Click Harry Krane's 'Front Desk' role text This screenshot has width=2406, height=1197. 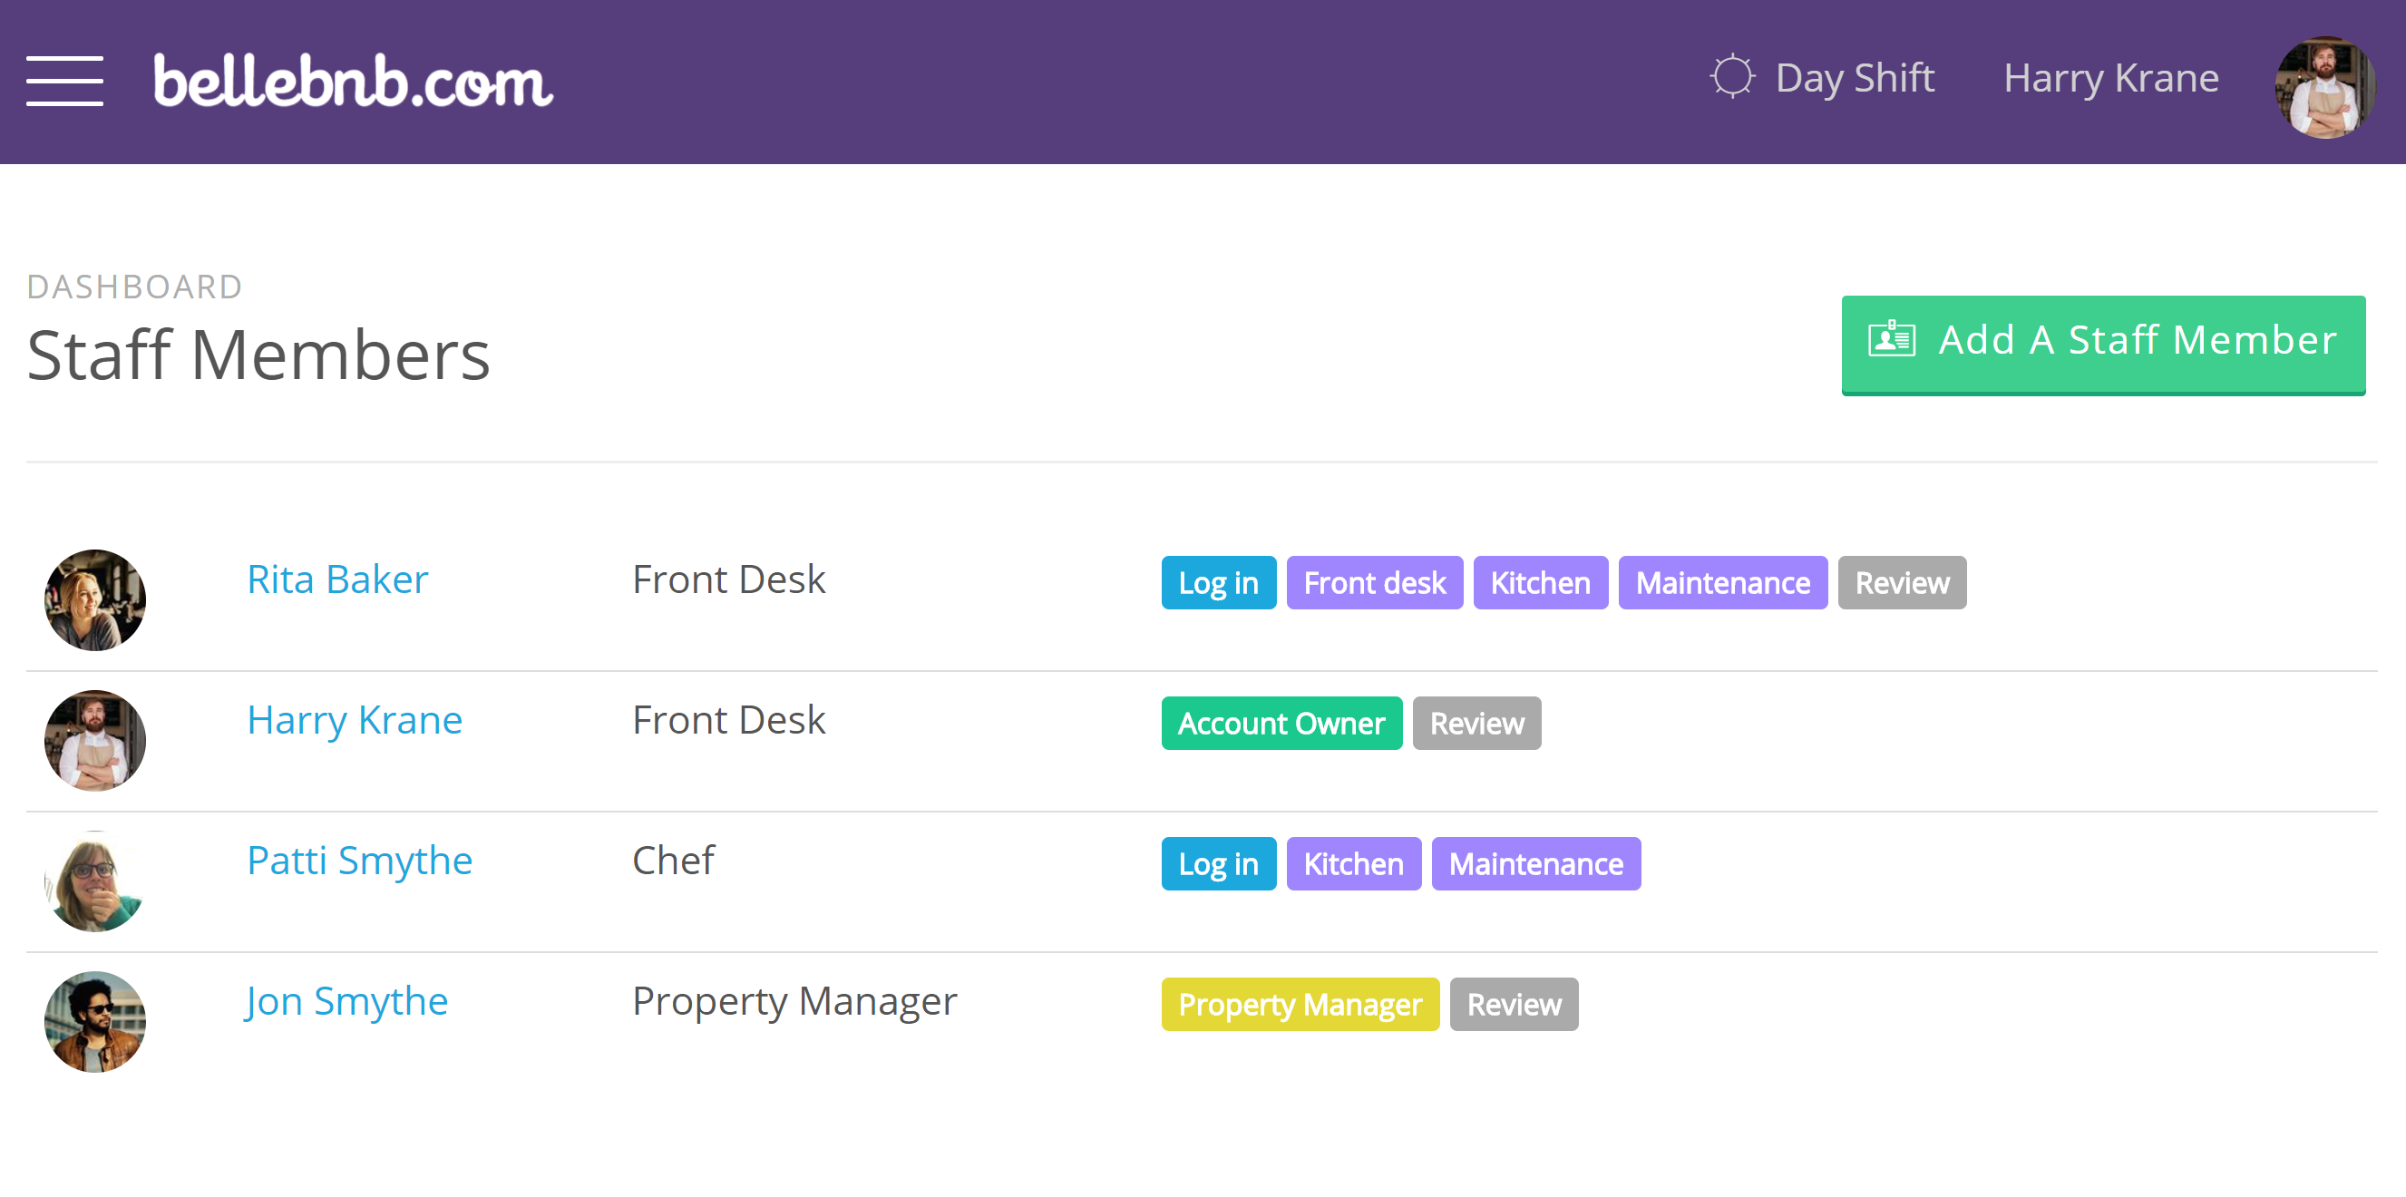(728, 720)
